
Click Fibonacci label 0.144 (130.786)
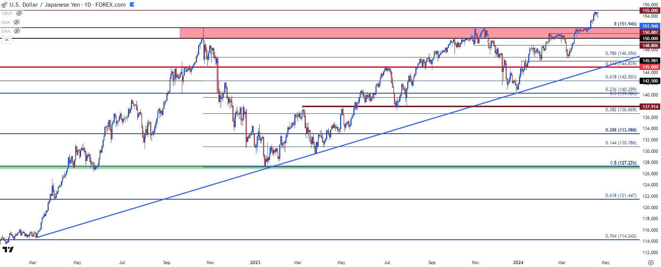click(621, 143)
